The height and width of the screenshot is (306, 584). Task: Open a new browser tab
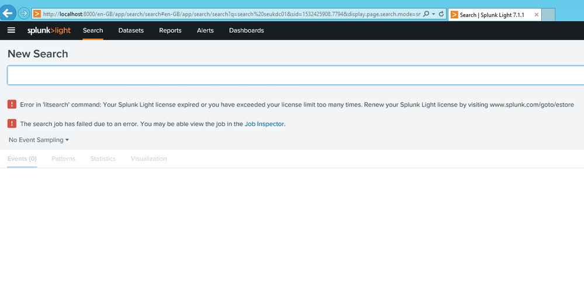click(548, 15)
